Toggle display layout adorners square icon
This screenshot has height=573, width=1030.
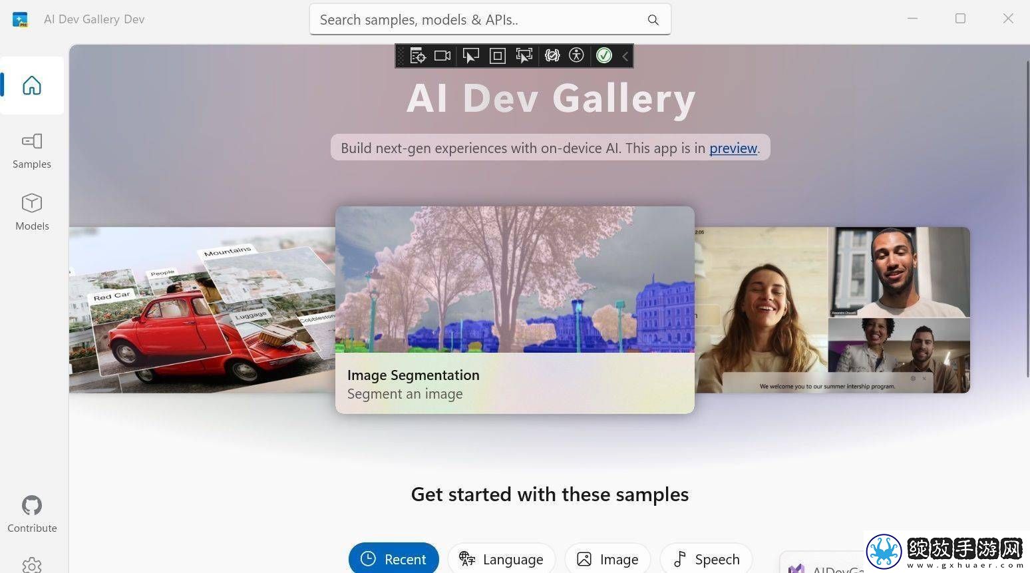click(x=498, y=56)
